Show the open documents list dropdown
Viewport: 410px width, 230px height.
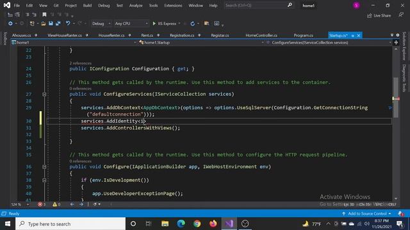click(392, 35)
